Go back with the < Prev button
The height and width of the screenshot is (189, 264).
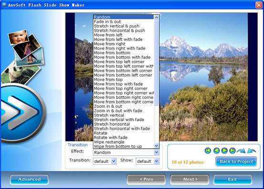(146, 180)
